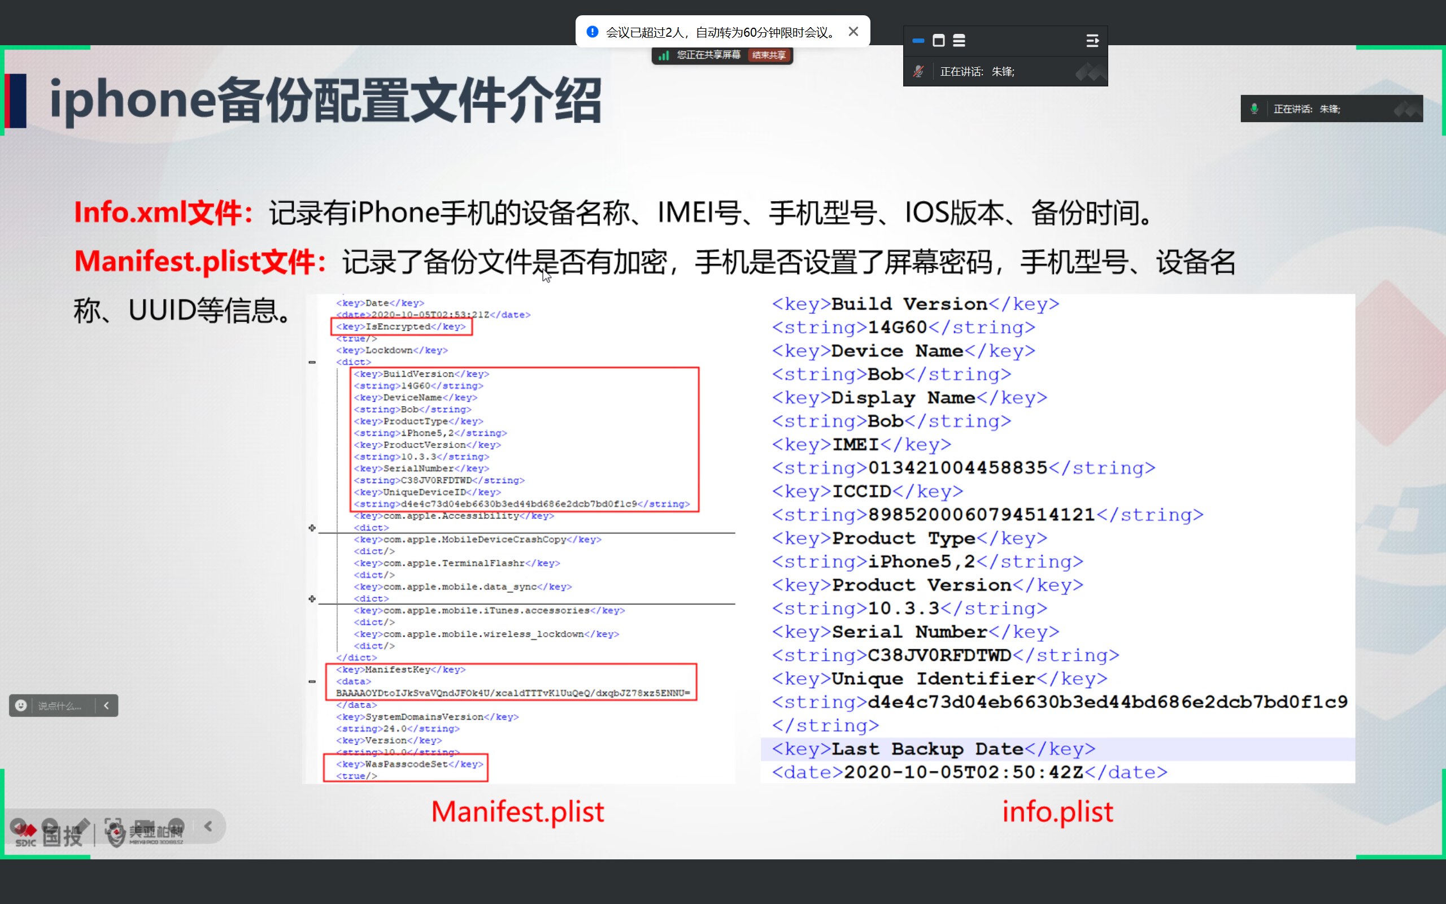Click the red info.plist caption

tap(1057, 812)
